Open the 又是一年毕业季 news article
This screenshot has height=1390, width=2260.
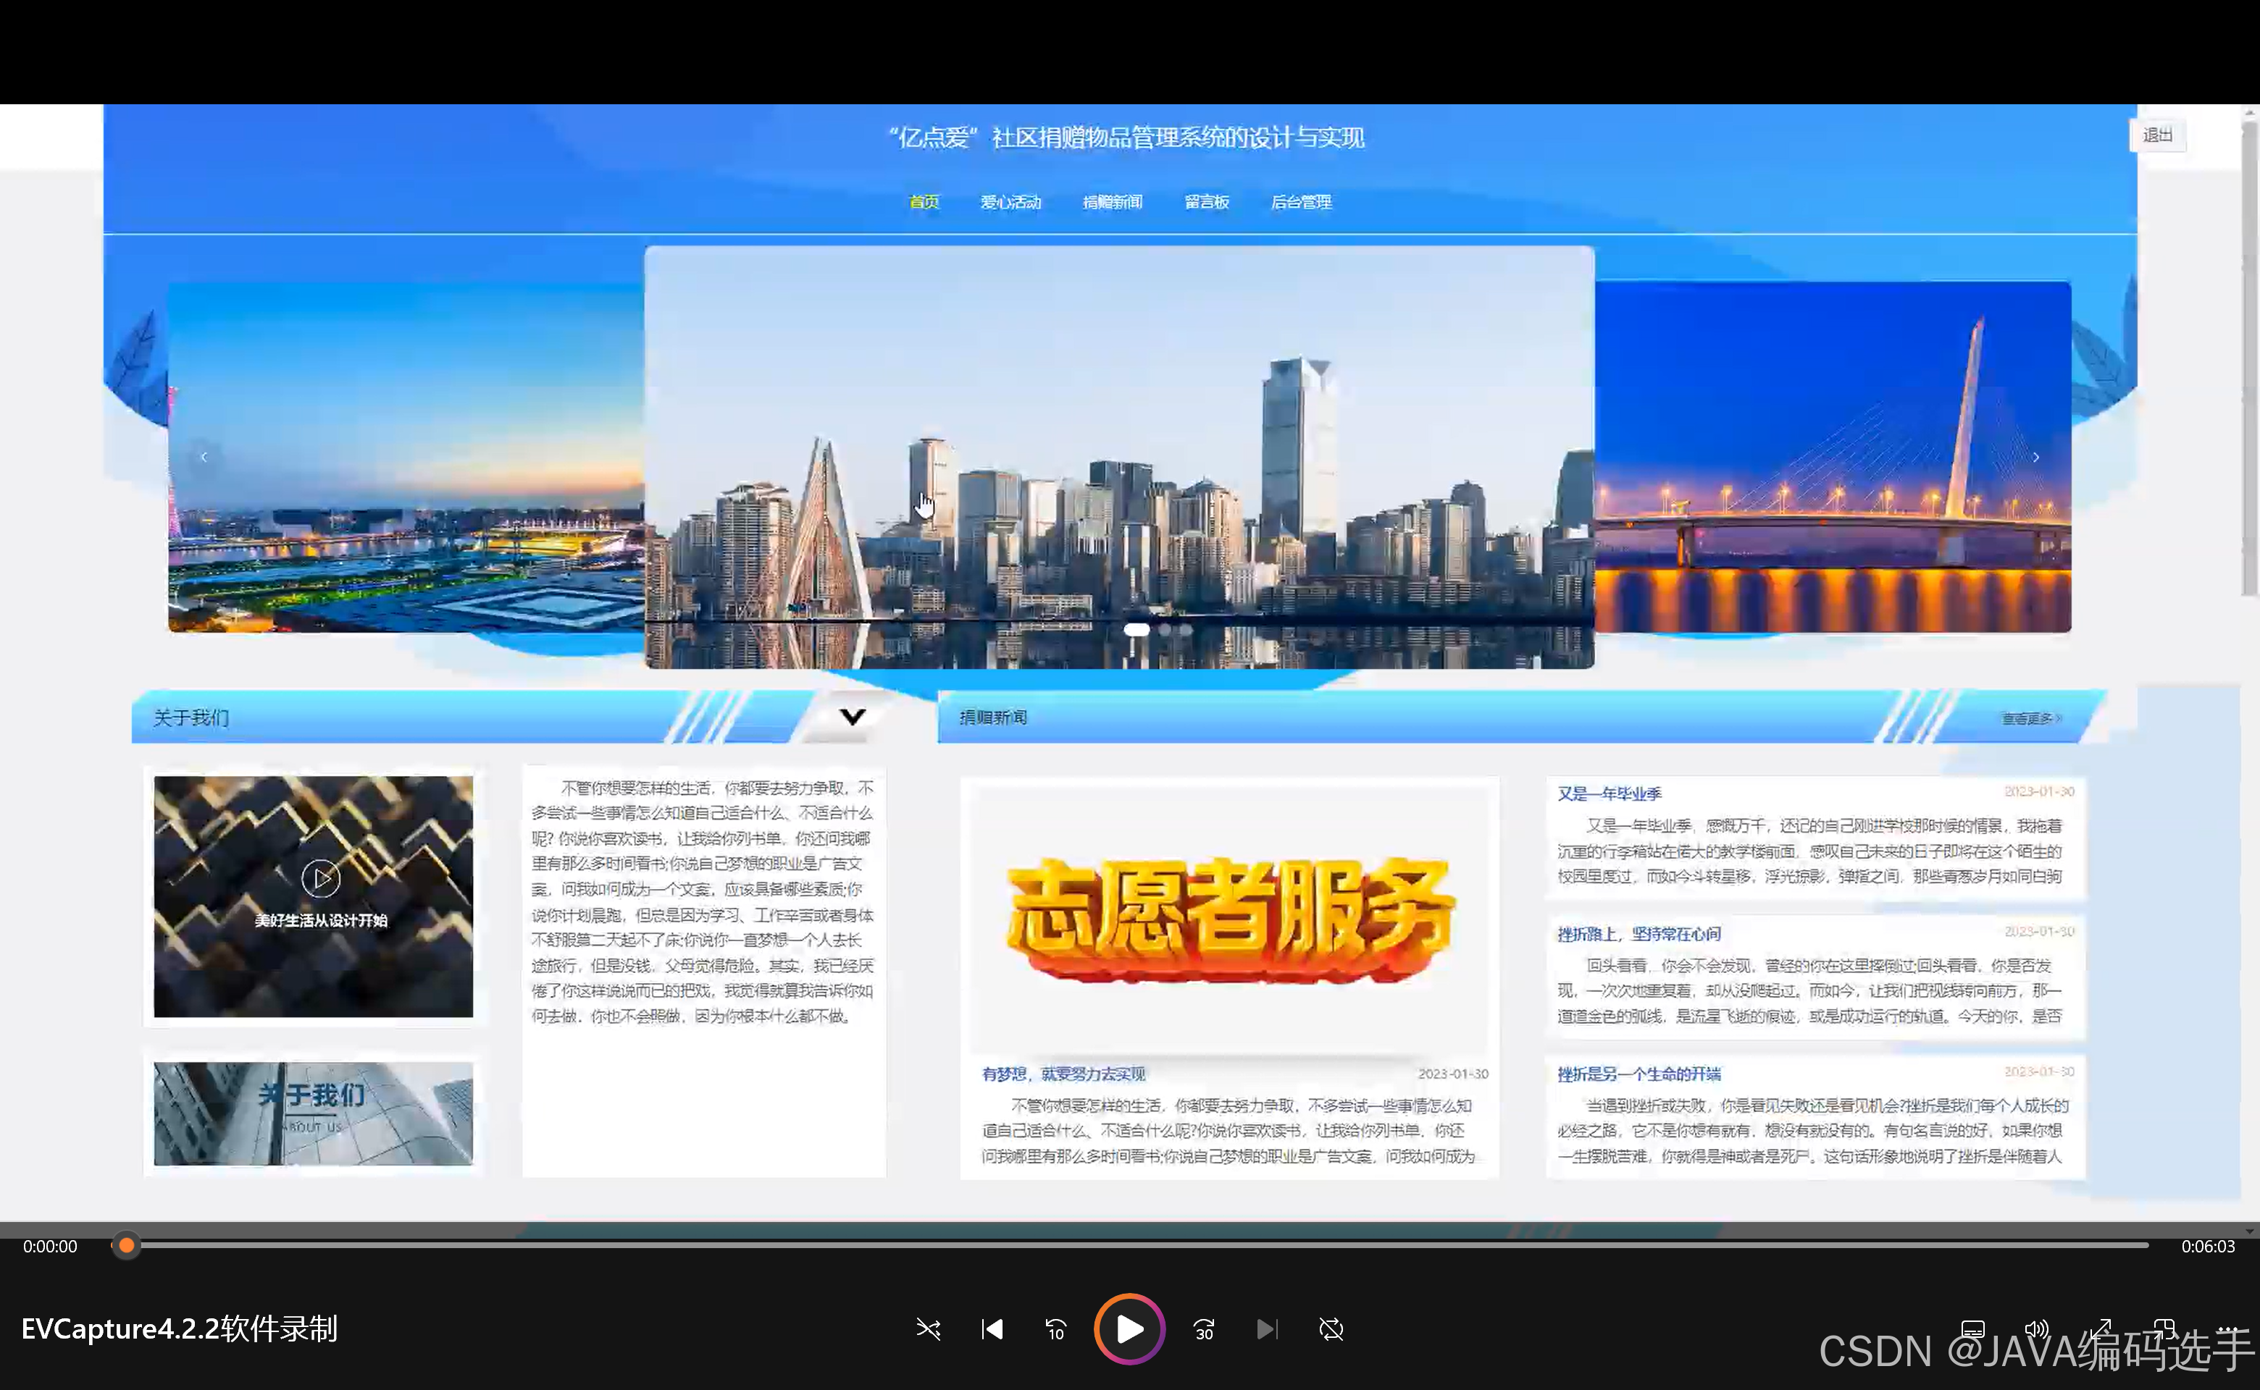coord(1610,793)
